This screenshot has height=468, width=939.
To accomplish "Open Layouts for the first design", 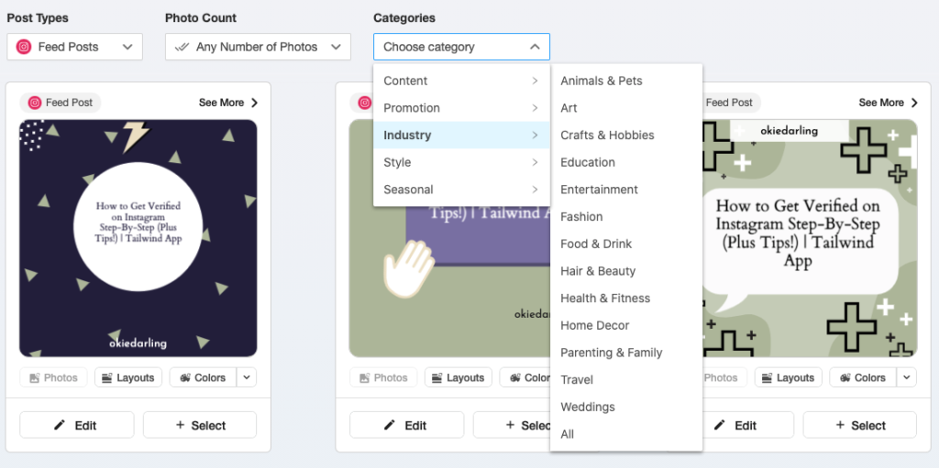I will [128, 377].
